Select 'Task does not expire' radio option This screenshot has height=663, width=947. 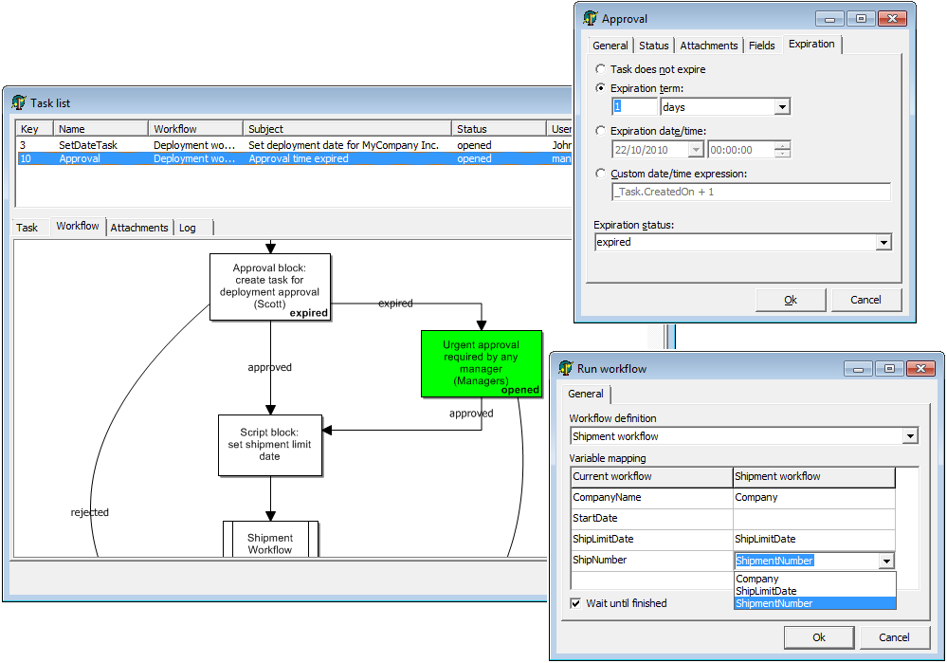601,69
